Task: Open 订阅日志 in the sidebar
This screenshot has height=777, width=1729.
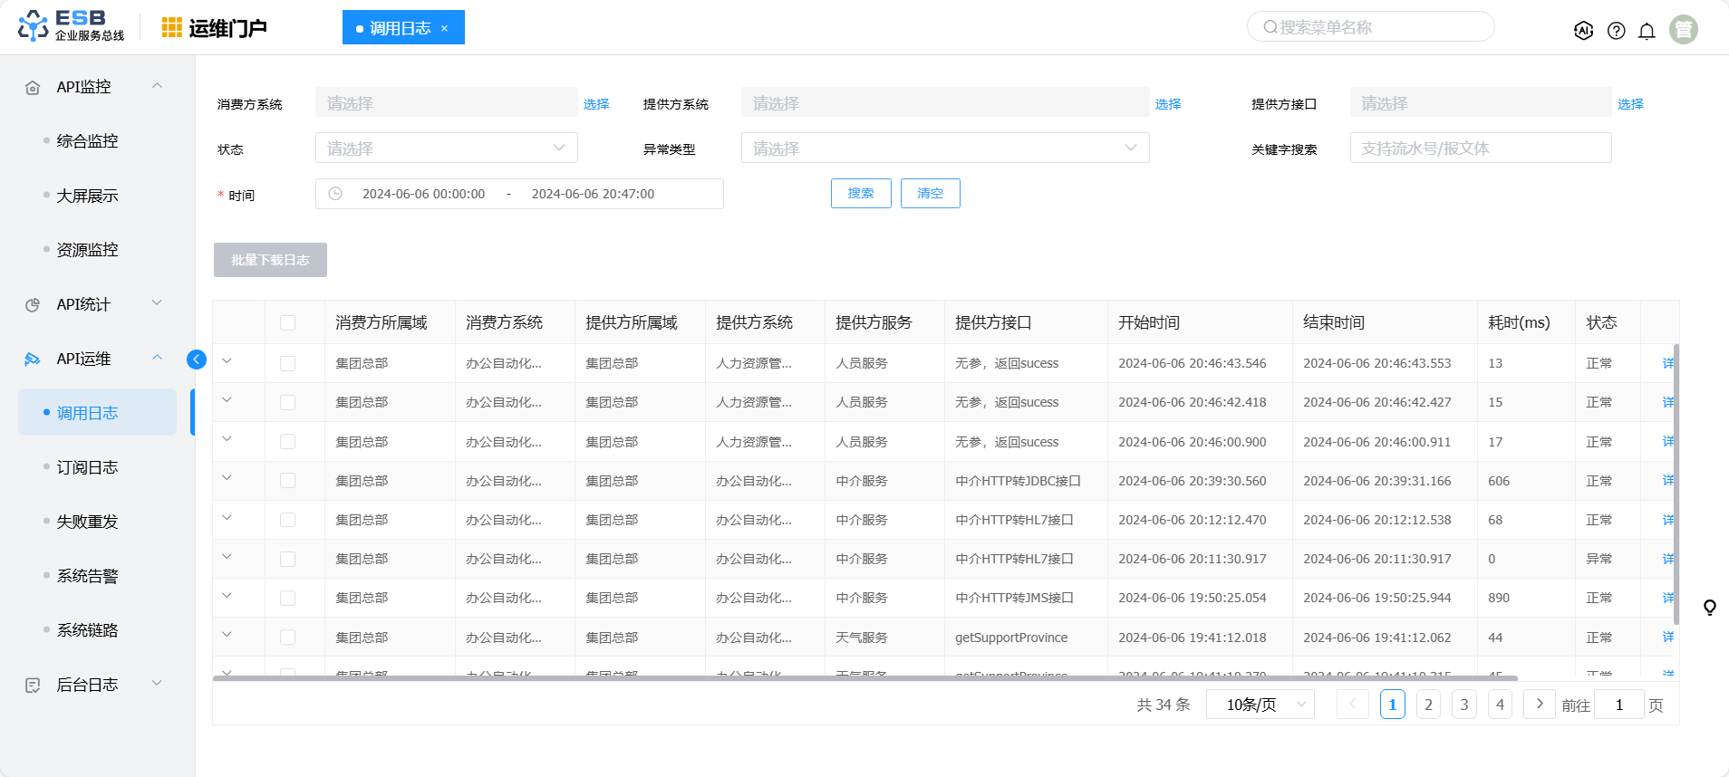Action: [x=87, y=467]
